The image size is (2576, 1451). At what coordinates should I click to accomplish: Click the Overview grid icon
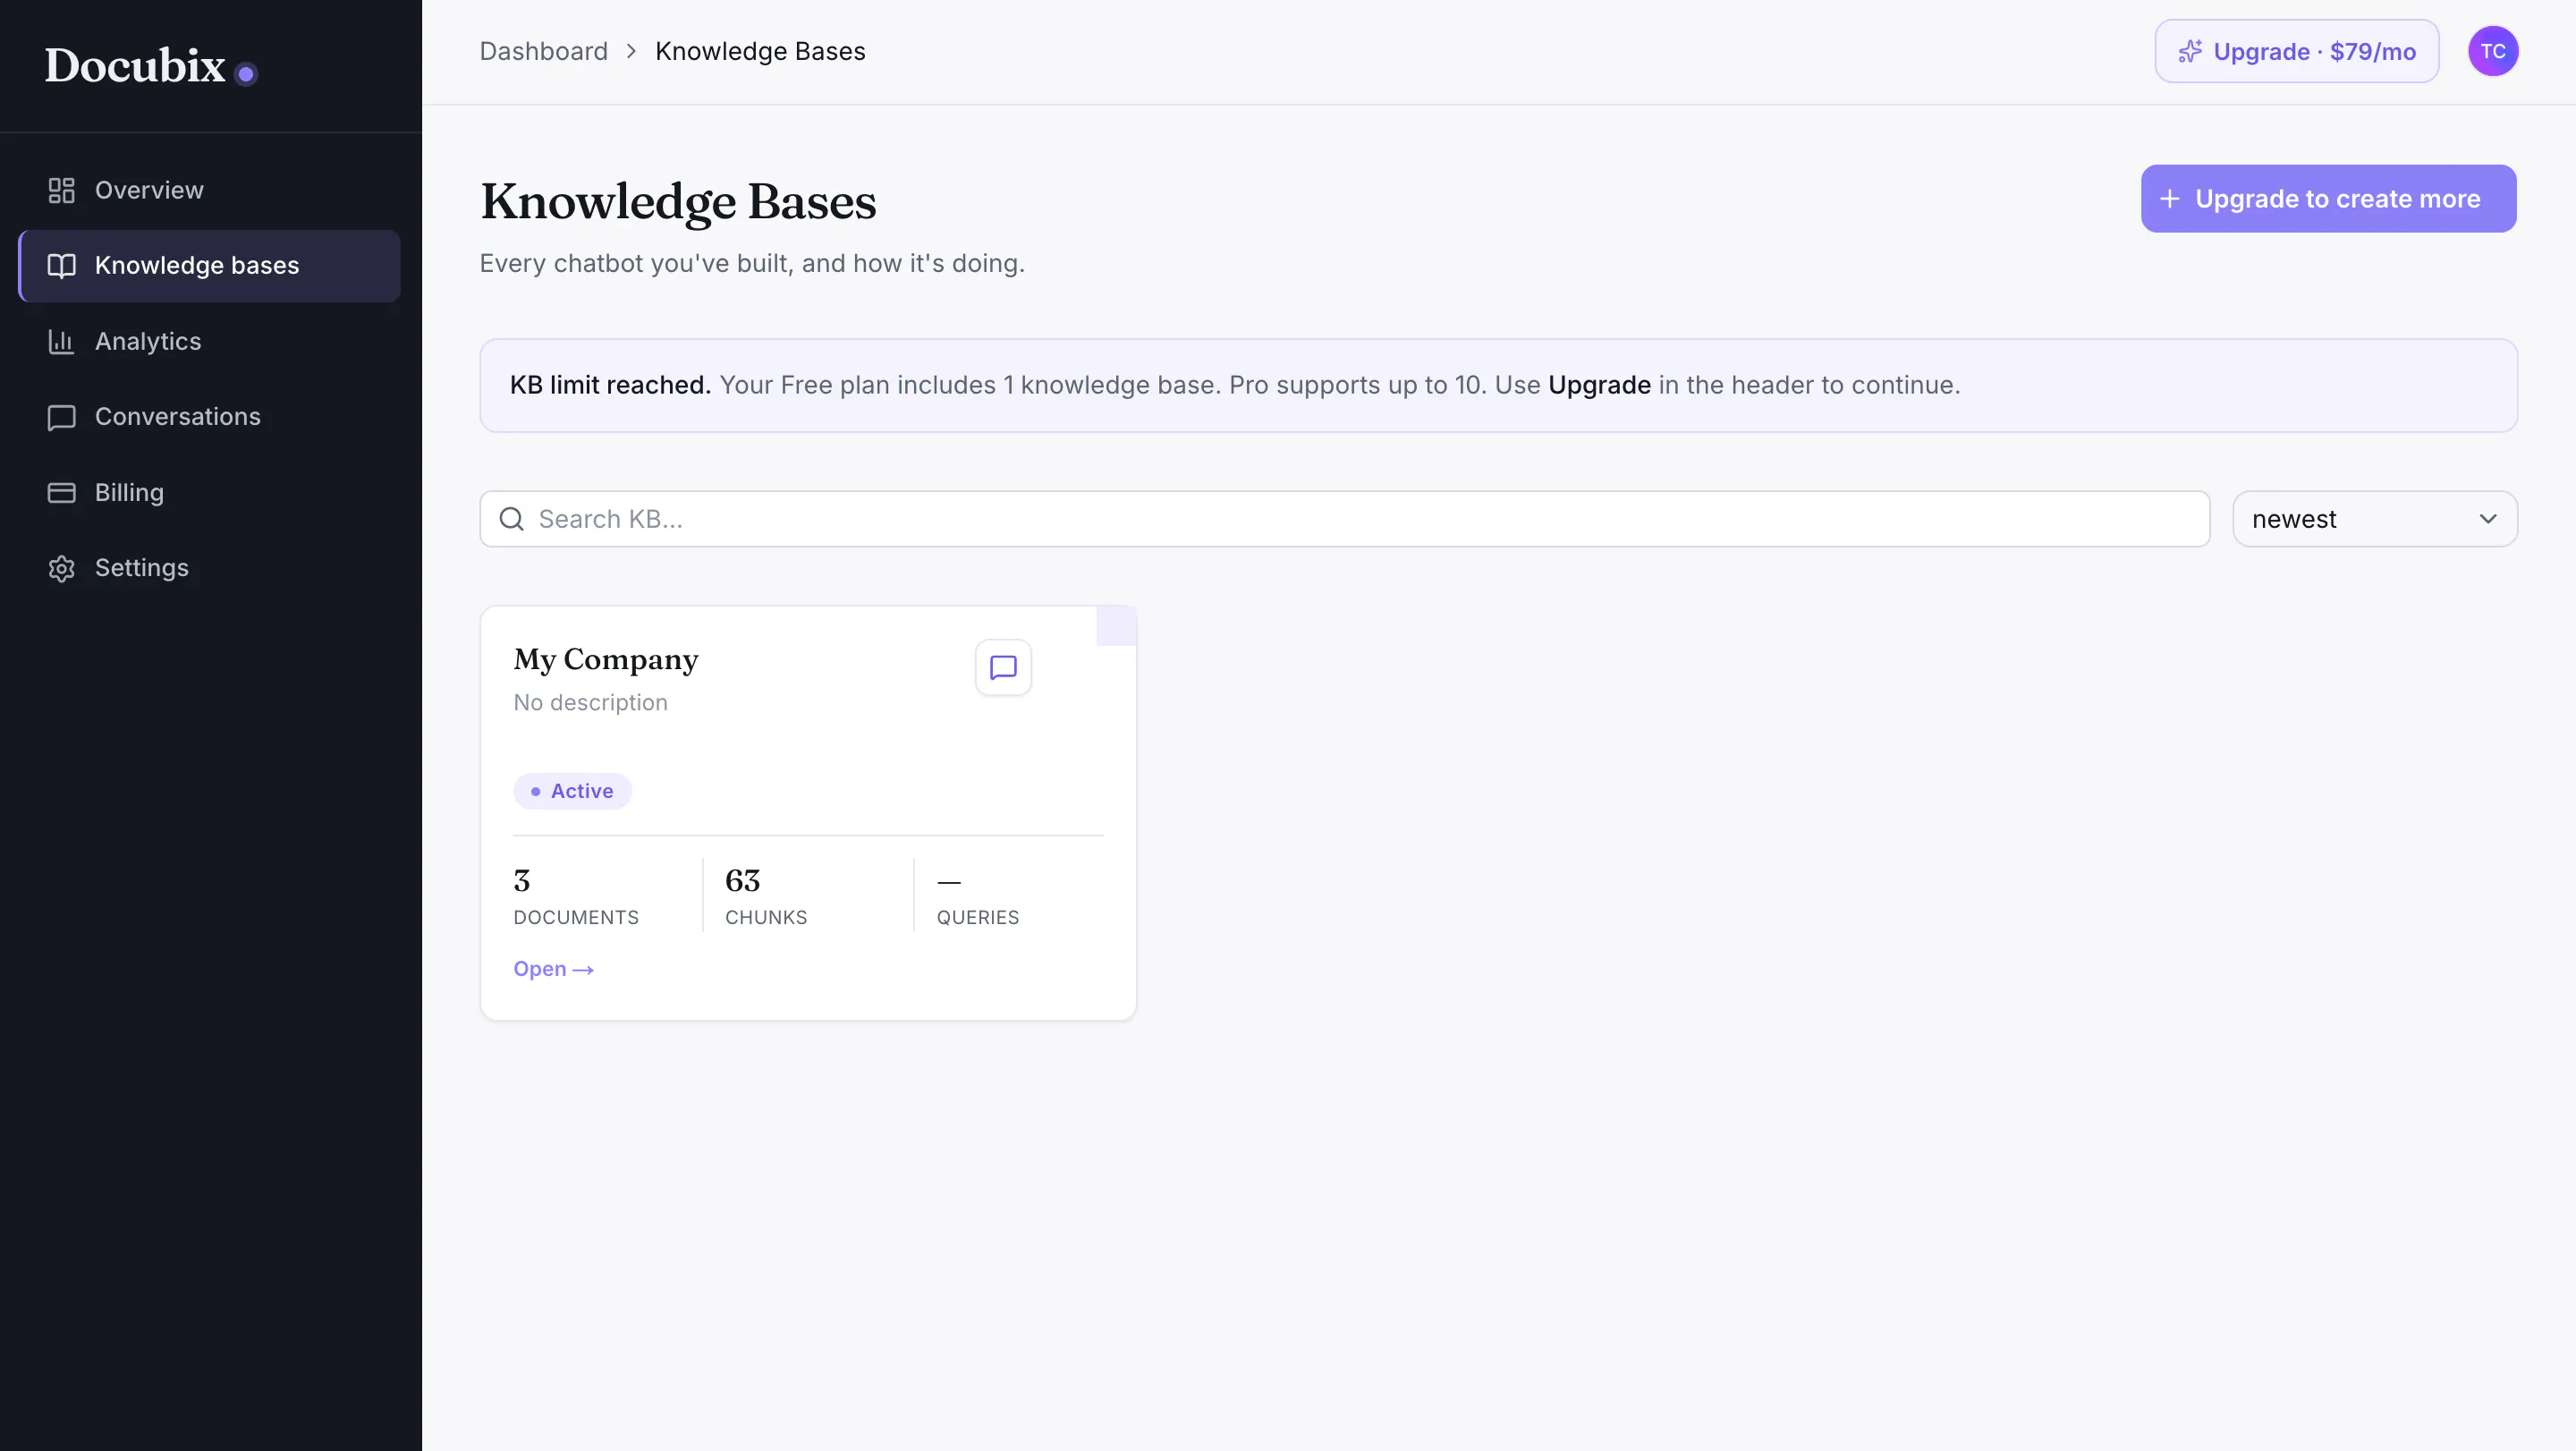coord(62,190)
